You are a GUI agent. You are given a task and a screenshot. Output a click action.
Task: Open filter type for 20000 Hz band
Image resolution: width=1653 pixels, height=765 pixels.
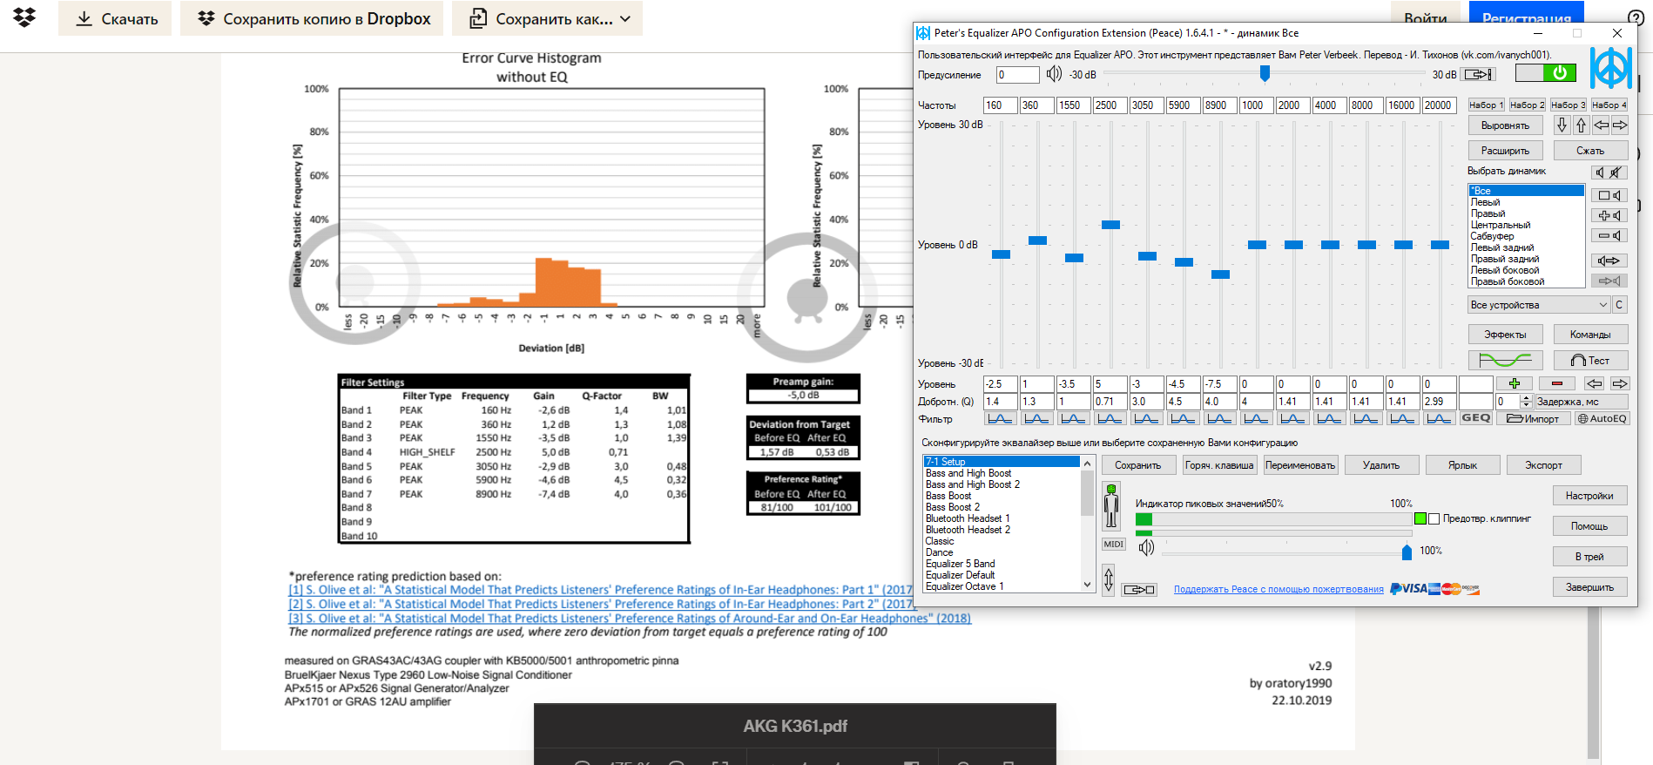coord(1439,419)
